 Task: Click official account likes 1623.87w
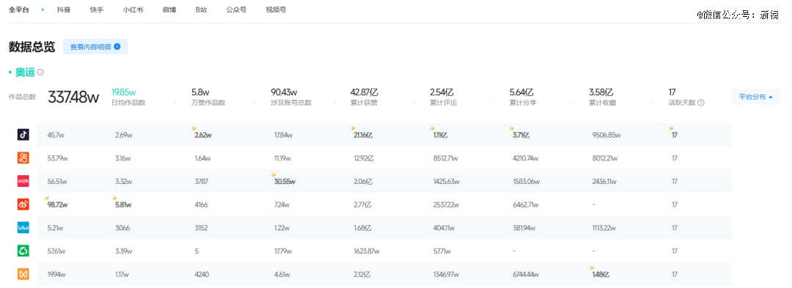point(367,251)
